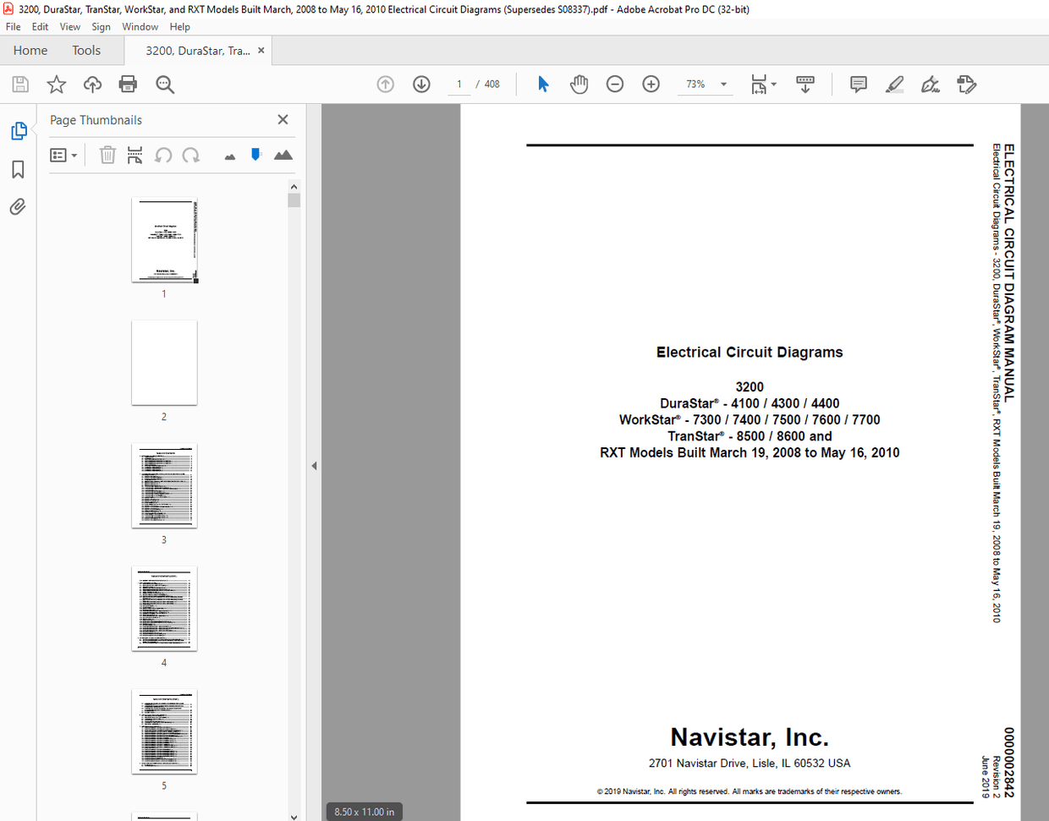The image size is (1049, 821).
Task: Zoom in using the plus icon
Action: click(x=651, y=84)
